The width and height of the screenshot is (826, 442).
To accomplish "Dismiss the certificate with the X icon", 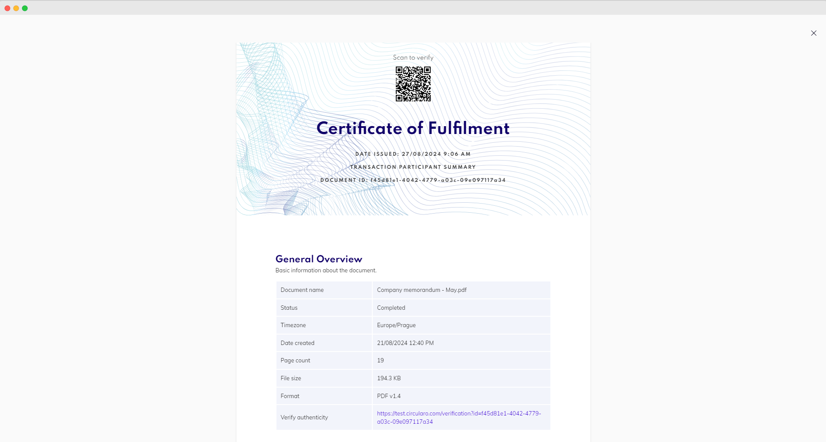I will pos(813,33).
